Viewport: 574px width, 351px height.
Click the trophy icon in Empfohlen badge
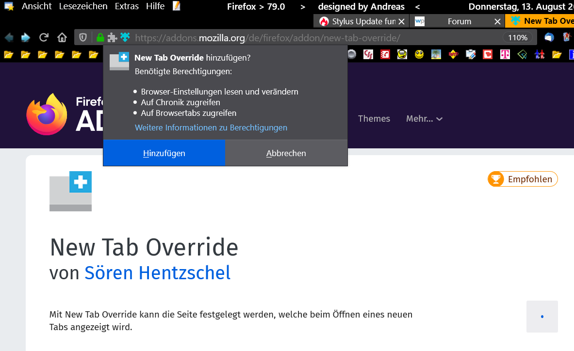[x=496, y=179]
